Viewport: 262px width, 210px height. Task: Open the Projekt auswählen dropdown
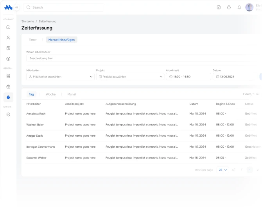[x=130, y=77]
